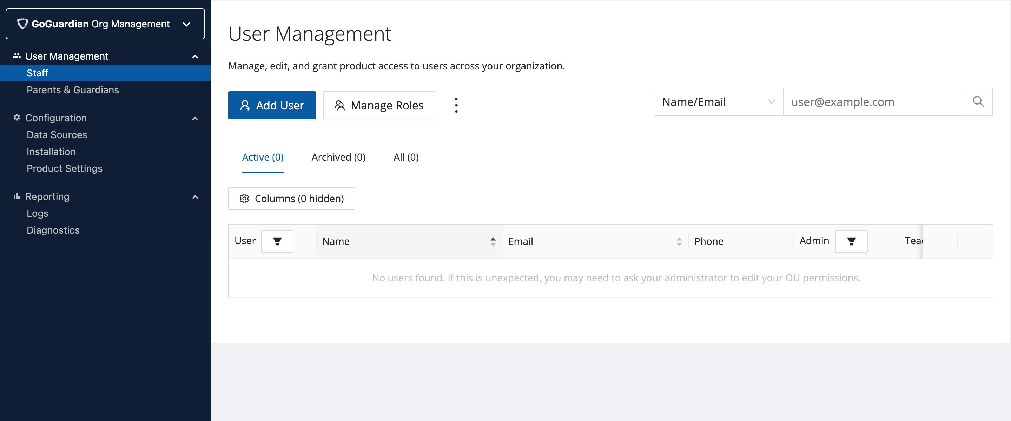
Task: Open Columns (0 hidden) settings
Action: tap(291, 199)
